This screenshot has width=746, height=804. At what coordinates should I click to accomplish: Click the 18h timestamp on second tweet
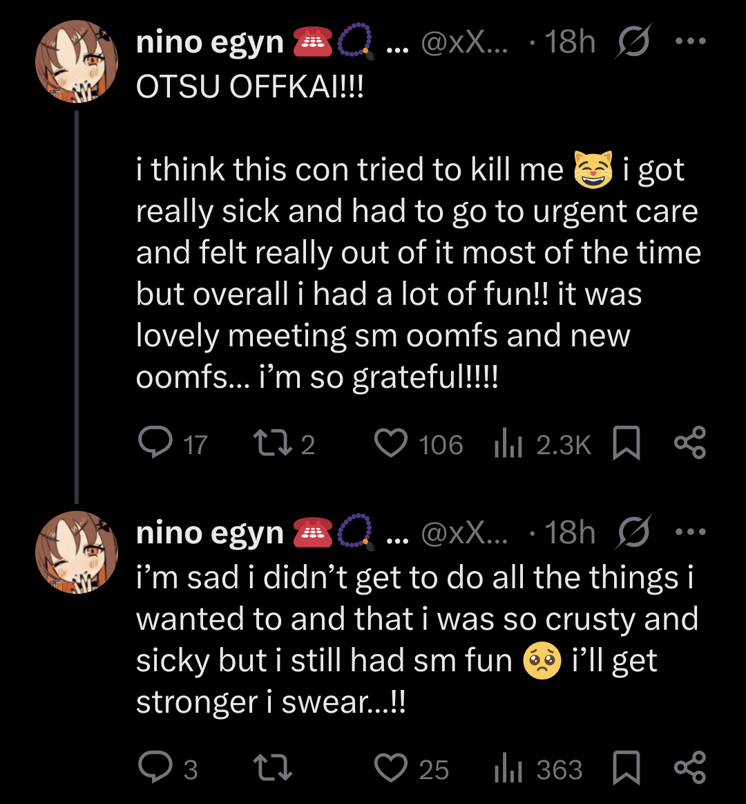tap(570, 532)
